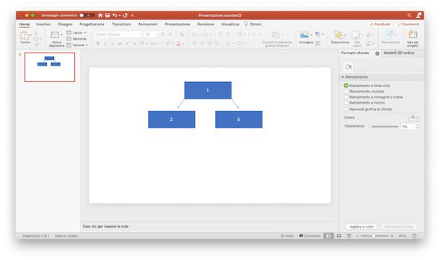Open the Presentazione ribbon tab

177,24
